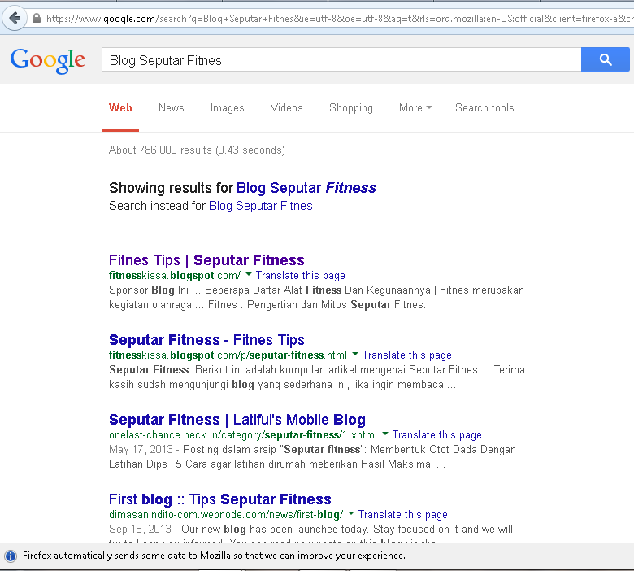This screenshot has width=634, height=571.
Task: Click the padlock site security icon
Action: (37, 18)
